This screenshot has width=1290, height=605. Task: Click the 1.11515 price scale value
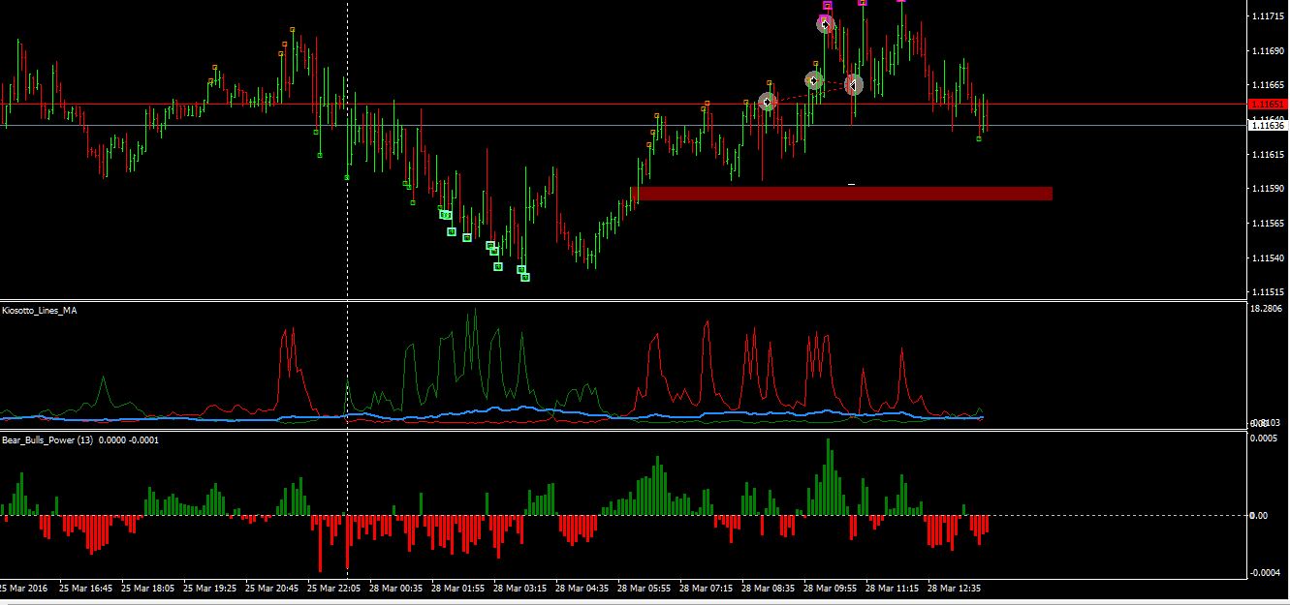pos(1268,291)
